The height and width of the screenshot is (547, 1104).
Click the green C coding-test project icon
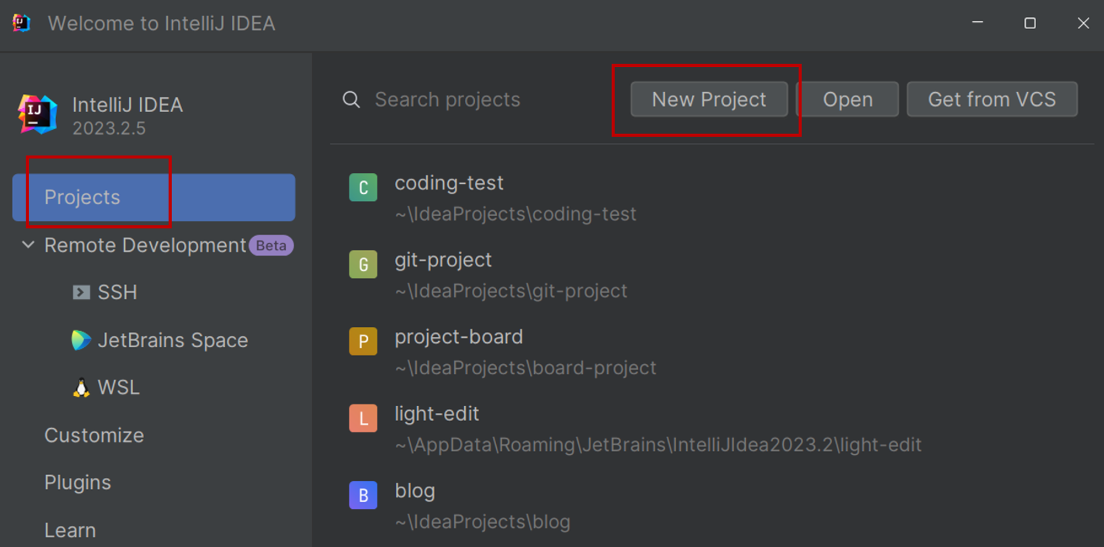click(x=363, y=188)
